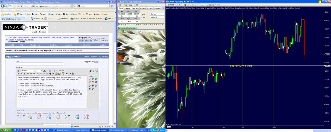Click the Title input field
Image resolution: width=331 pixels, height=132 pixels.
coord(39,64)
